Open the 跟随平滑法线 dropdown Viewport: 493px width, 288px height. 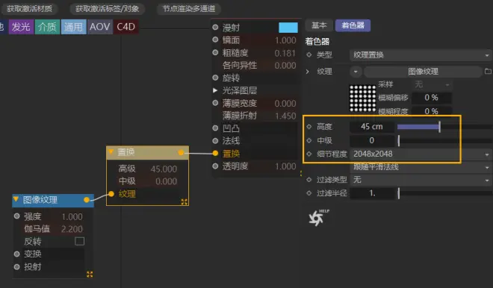tap(421, 167)
